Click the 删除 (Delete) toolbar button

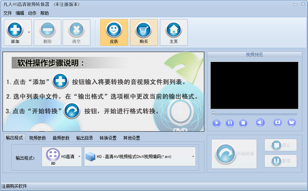point(47,32)
